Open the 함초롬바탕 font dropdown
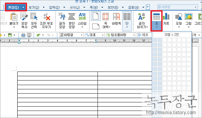Screen dimensions: 202x118 [121, 35]
